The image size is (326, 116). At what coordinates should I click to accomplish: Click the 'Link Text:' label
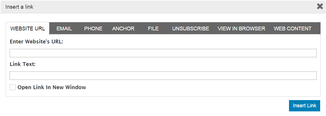point(23,64)
